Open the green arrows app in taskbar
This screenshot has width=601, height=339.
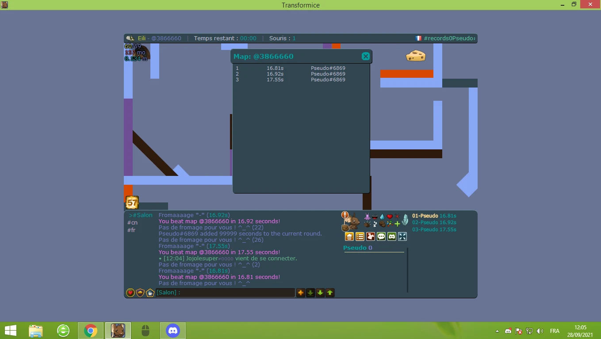click(x=63, y=331)
